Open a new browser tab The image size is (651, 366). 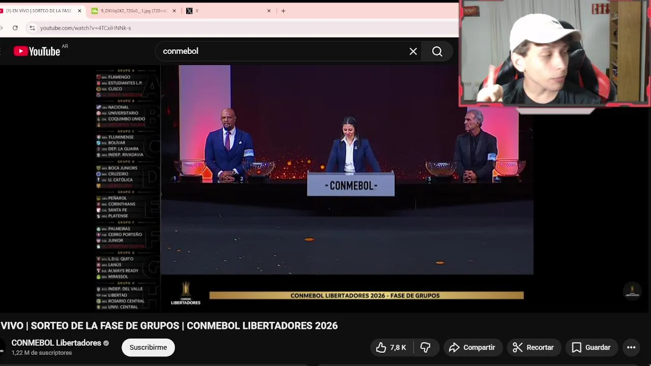pyautogui.click(x=283, y=11)
